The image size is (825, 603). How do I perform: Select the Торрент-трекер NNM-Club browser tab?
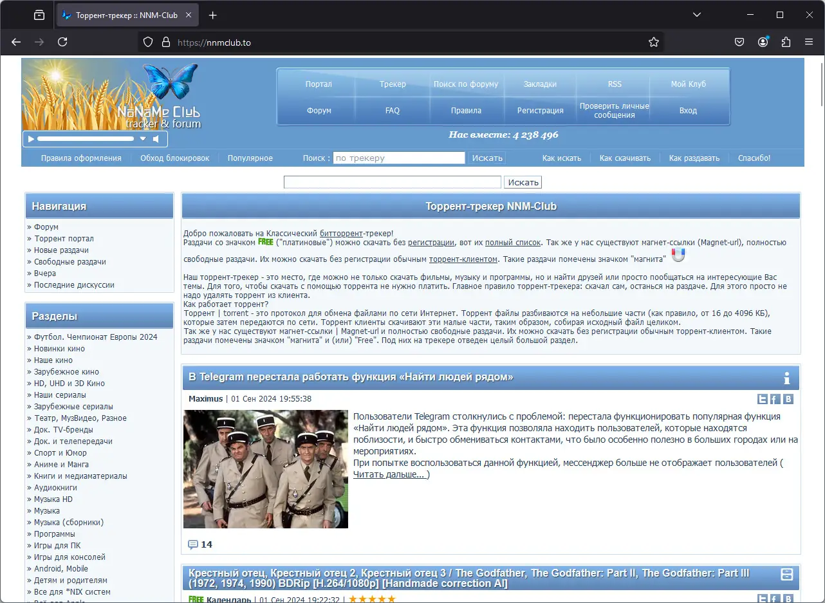(128, 15)
